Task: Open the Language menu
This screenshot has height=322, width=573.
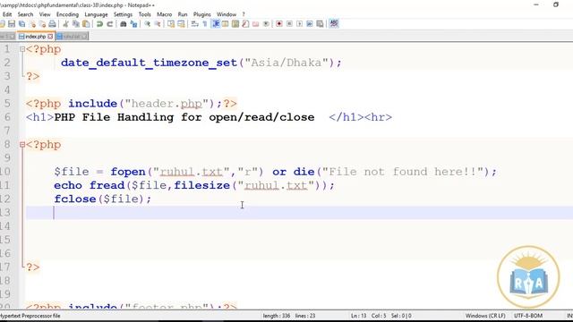Action: pyautogui.click(x=96, y=14)
